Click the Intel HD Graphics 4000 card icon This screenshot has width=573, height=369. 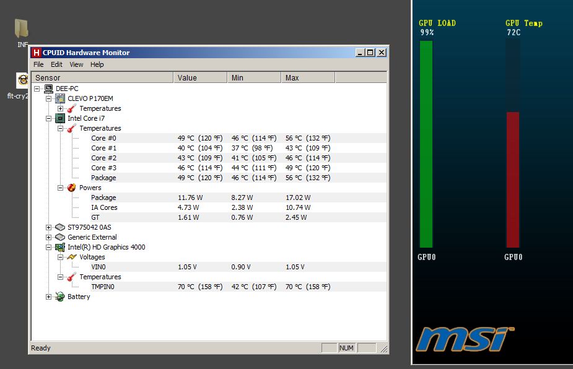(x=60, y=247)
